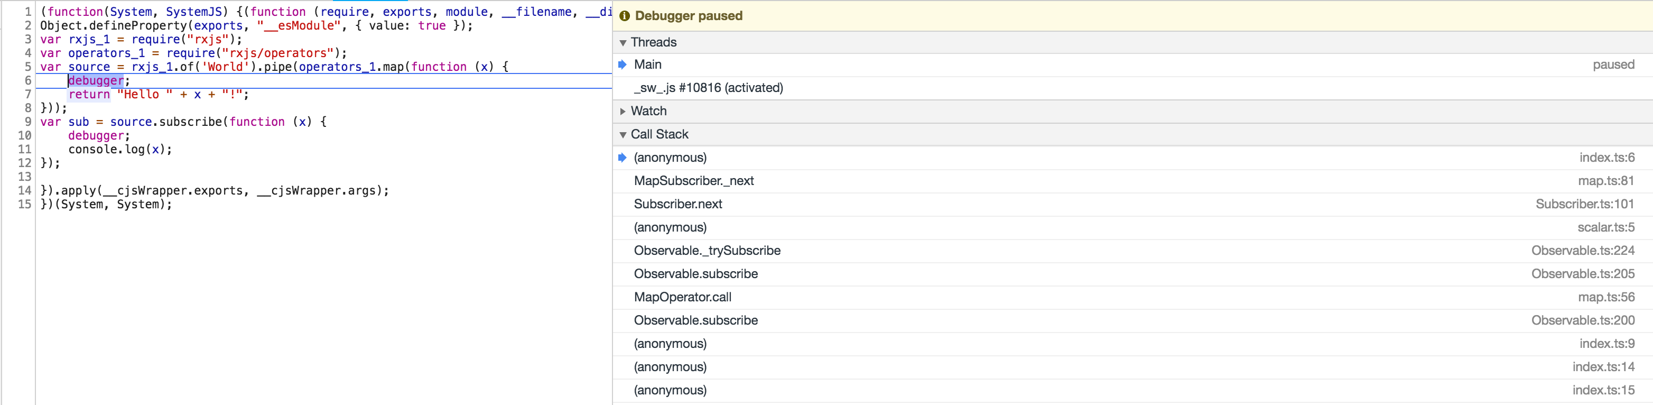Click the info icon beside Debugger paused
This screenshot has width=1653, height=405.
coord(625,16)
